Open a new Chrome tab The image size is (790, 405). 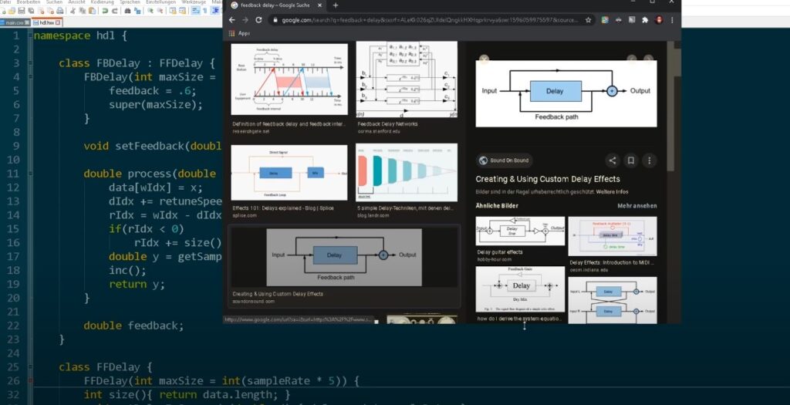335,5
